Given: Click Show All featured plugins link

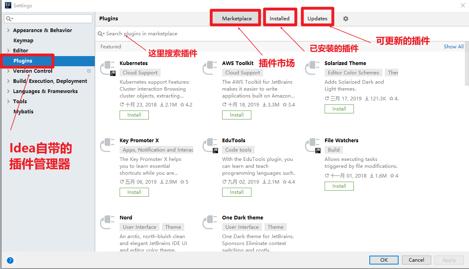Looking at the screenshot, I should [454, 47].
